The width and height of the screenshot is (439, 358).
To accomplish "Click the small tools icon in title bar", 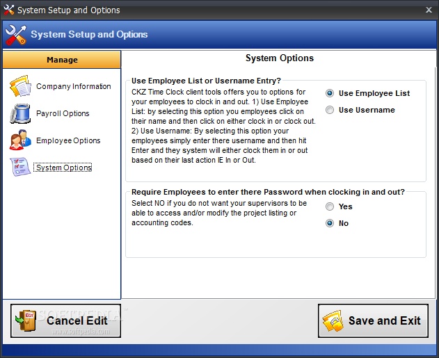I will pos(8,10).
